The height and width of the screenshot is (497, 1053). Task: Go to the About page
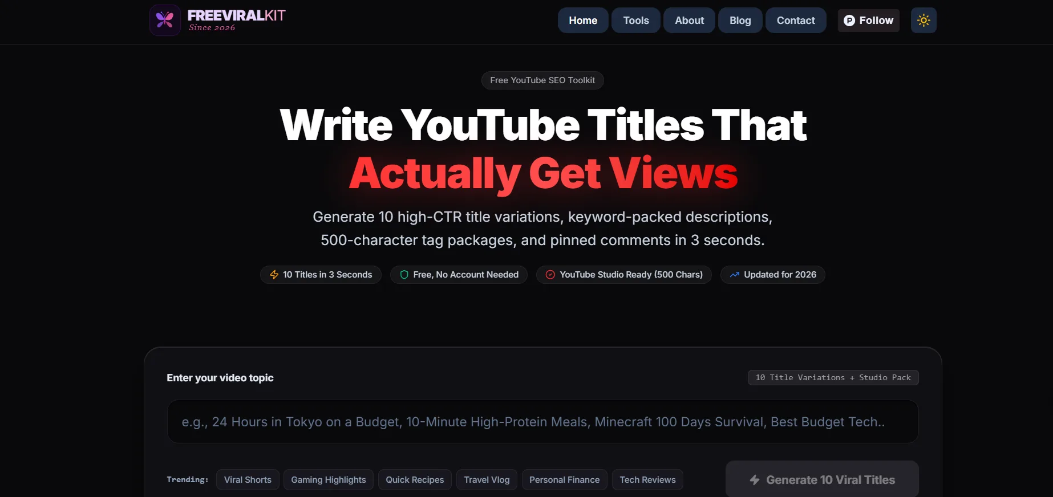pos(689,21)
